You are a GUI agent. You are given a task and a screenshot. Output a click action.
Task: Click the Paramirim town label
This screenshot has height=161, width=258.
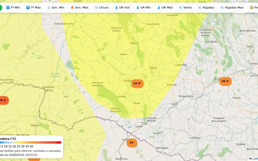173,15
